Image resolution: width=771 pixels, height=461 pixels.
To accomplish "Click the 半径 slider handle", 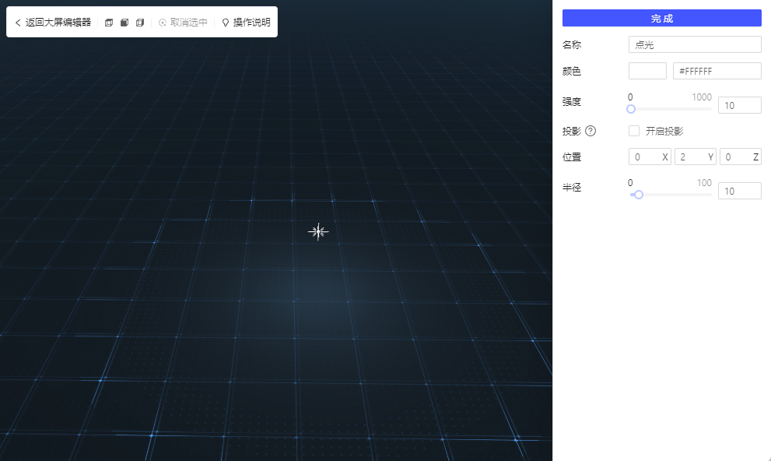I will (x=638, y=195).
